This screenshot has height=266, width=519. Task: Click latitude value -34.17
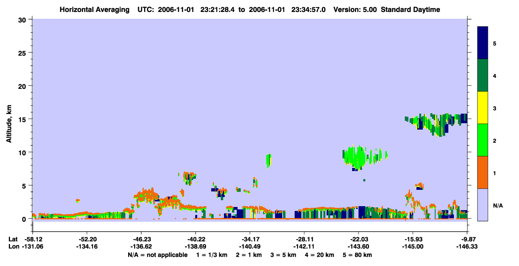[250, 239]
